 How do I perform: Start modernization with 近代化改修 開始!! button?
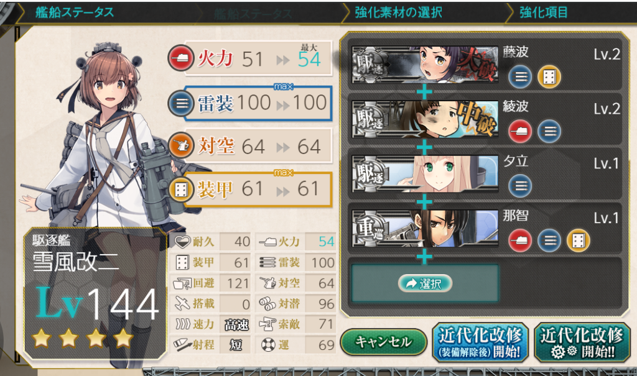582,342
